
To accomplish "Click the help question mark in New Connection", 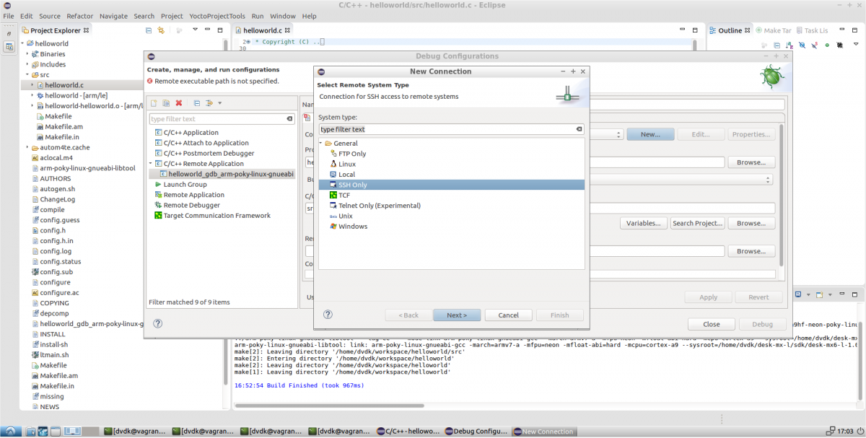I will [328, 315].
